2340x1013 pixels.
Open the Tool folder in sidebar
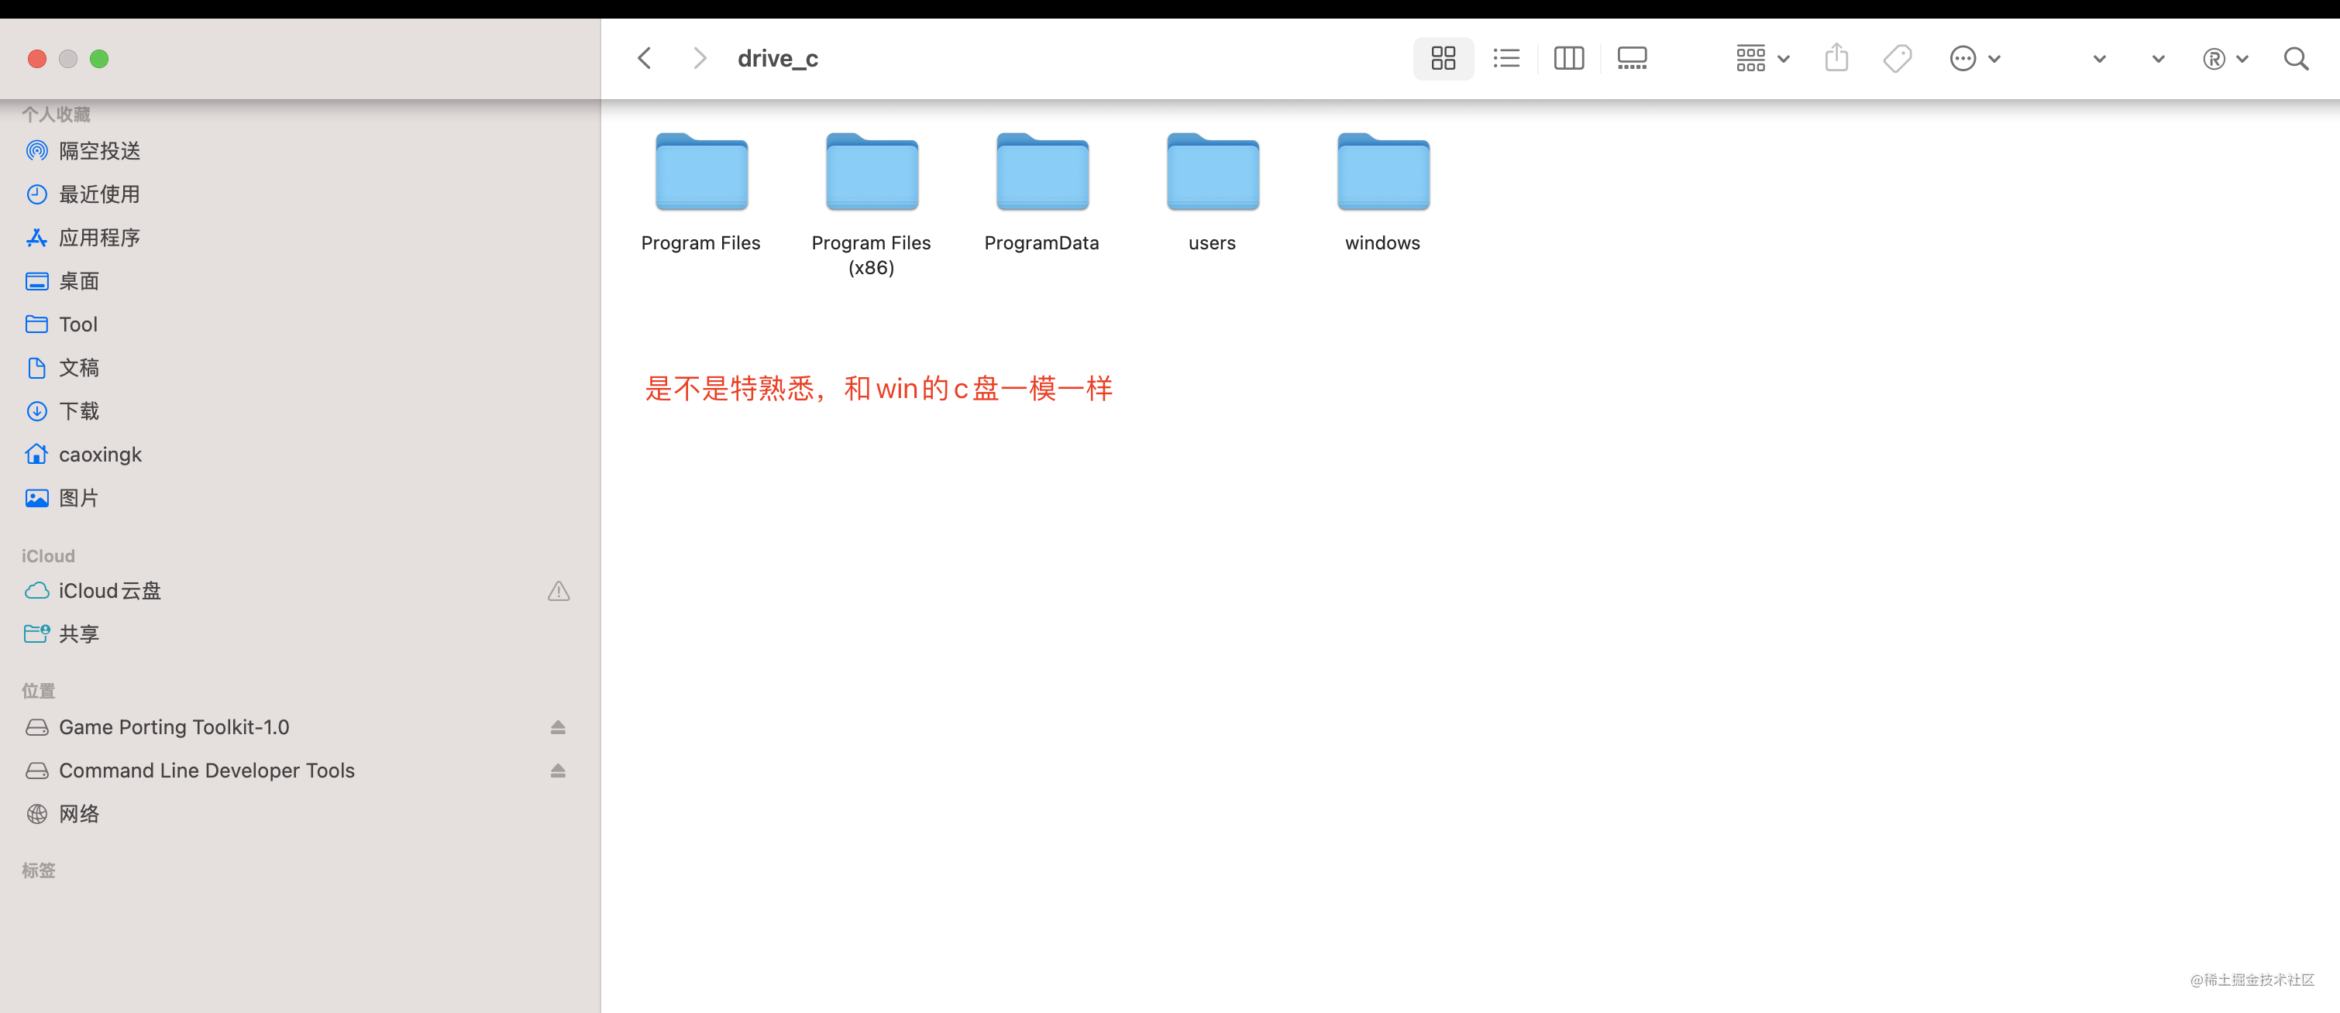pos(300,324)
